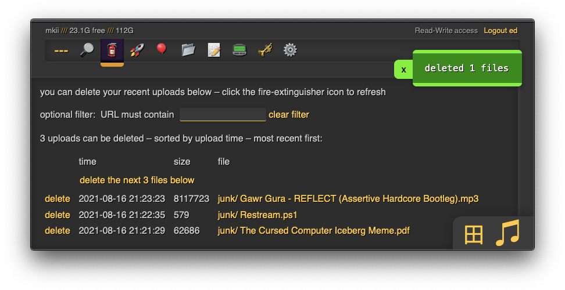Click the '---' collapse tabs button

(61, 50)
